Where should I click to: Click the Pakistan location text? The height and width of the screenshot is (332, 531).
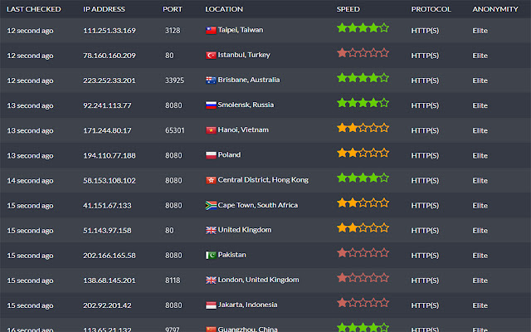click(232, 255)
